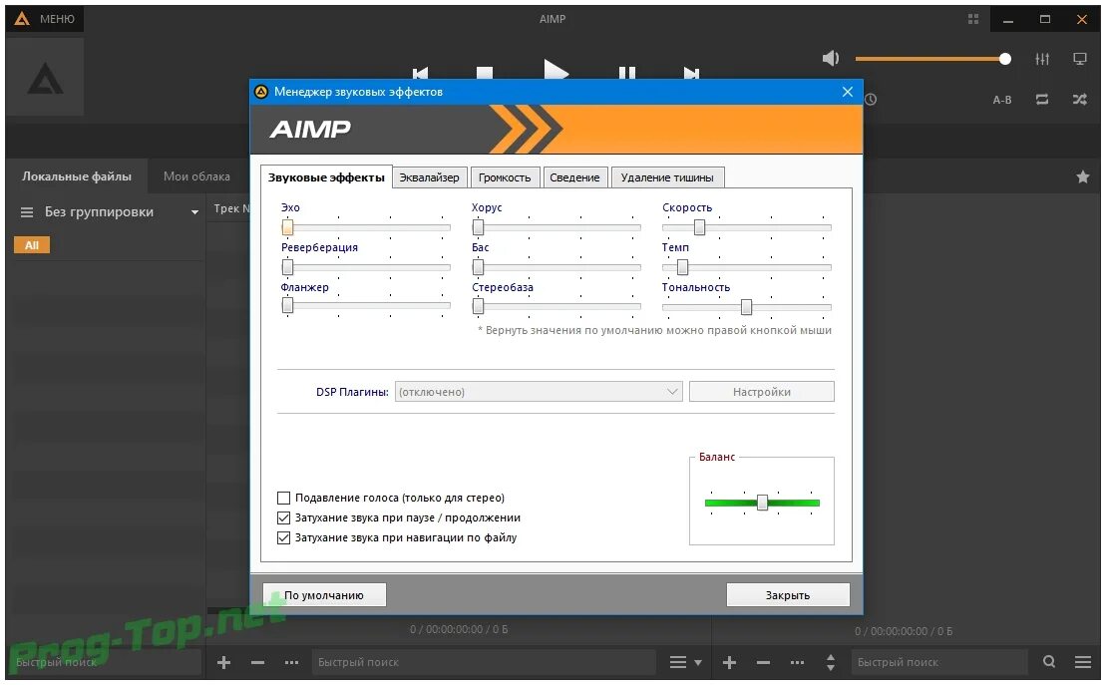Click the Настройки button
Image resolution: width=1106 pixels, height=685 pixels.
[x=761, y=392]
